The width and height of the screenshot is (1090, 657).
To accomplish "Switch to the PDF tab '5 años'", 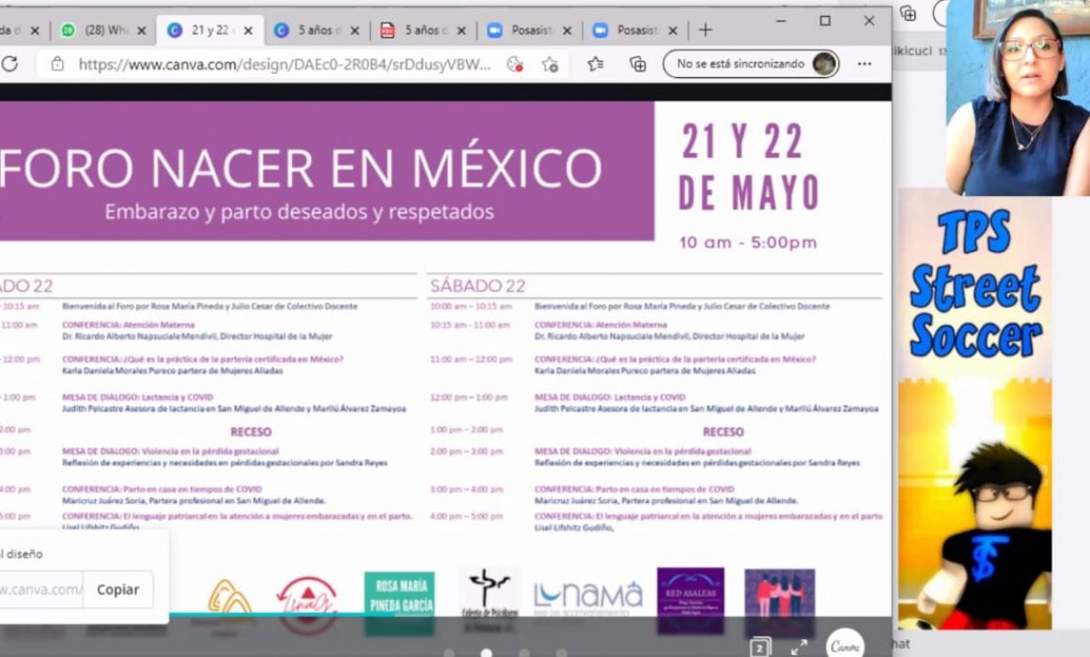I will (423, 31).
